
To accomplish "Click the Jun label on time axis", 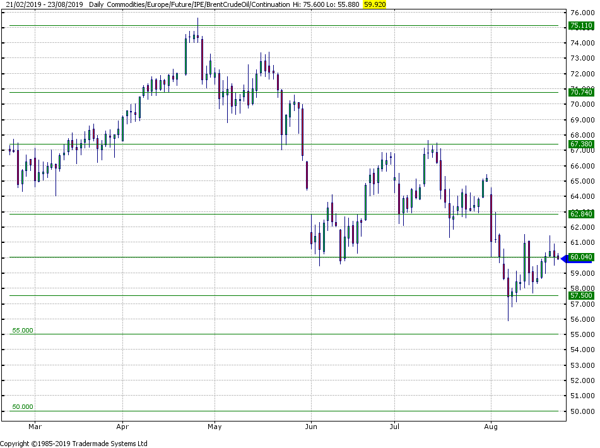I will click(310, 427).
